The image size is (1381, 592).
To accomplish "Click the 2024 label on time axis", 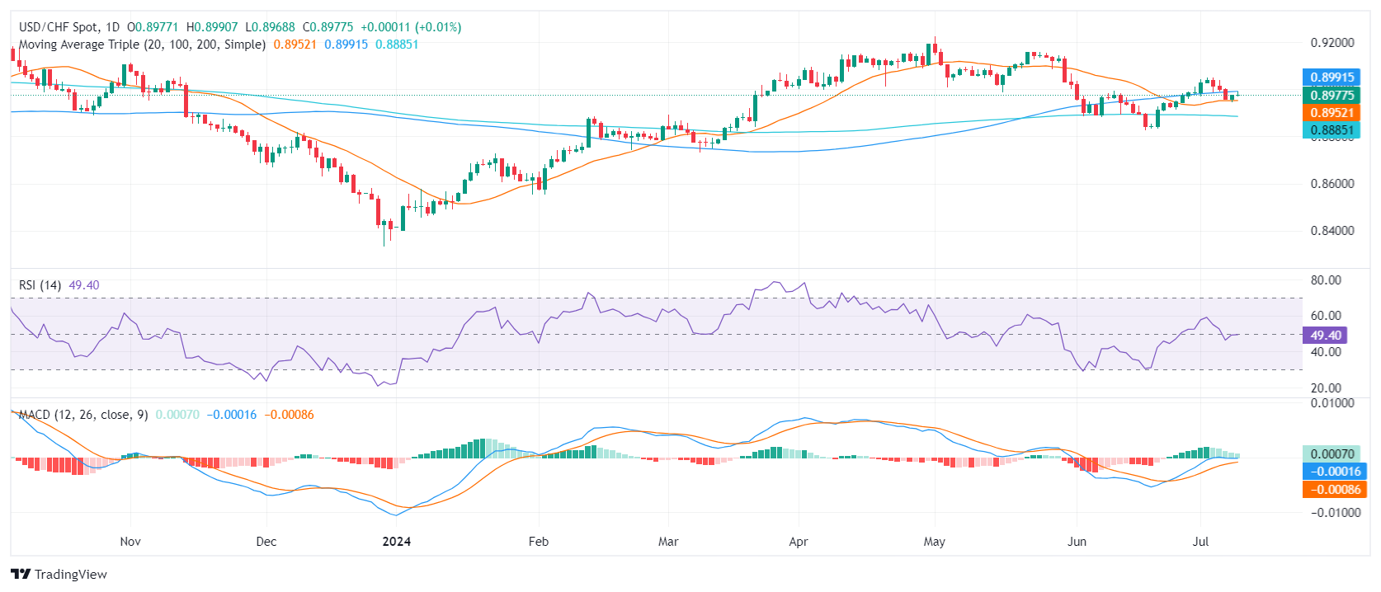I will (397, 542).
